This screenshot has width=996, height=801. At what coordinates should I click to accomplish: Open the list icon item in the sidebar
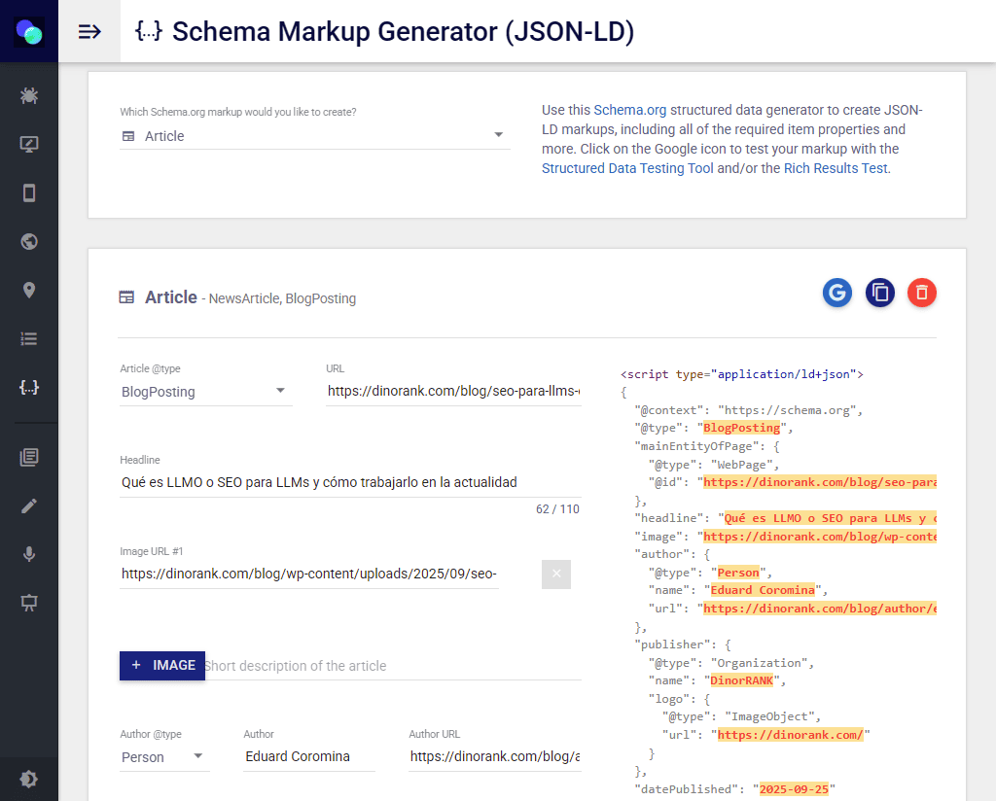pos(29,338)
